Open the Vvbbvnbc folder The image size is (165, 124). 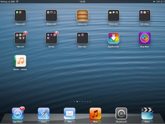[114, 16]
